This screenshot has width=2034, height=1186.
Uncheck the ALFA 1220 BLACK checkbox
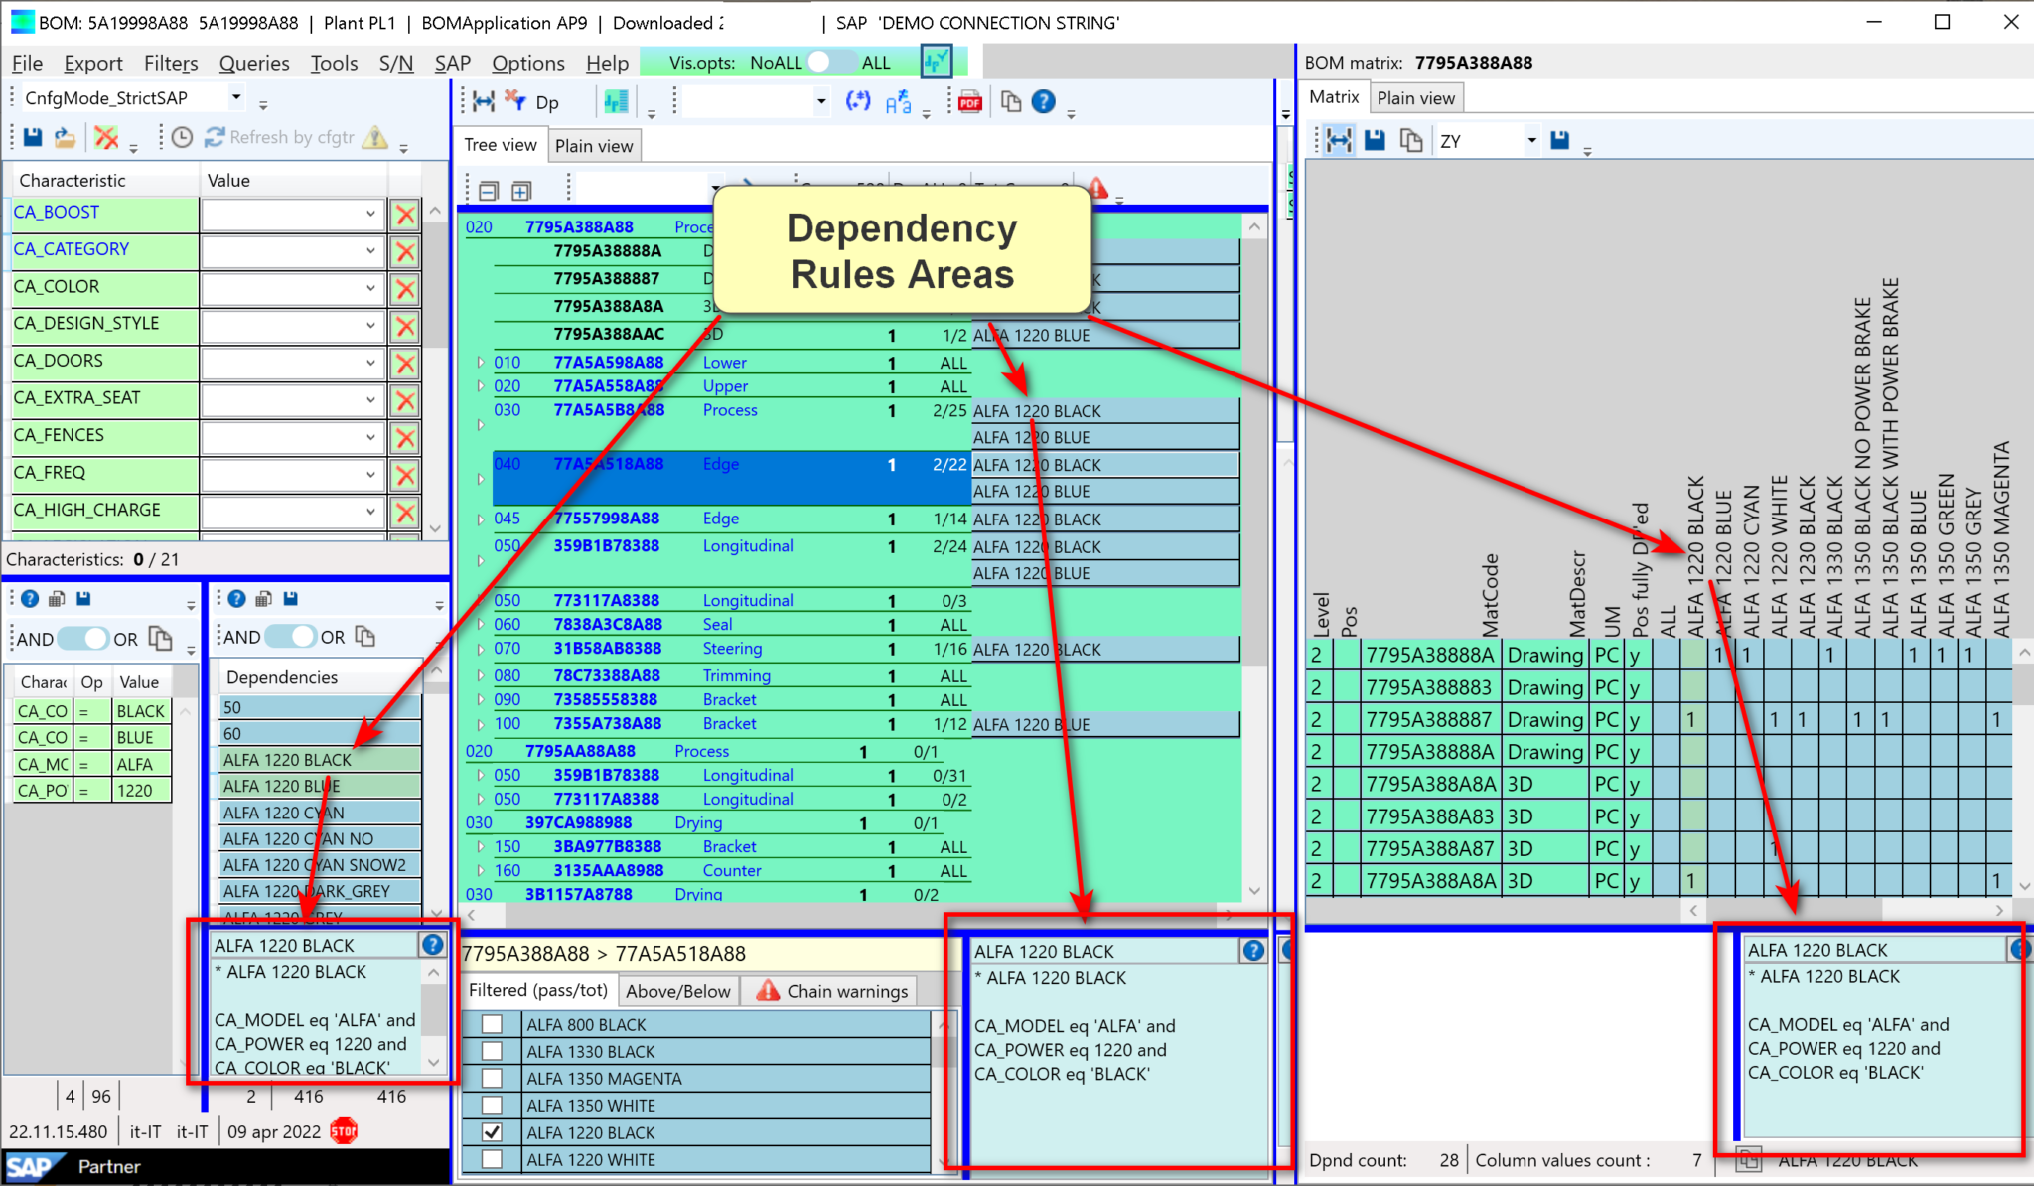pos(492,1131)
